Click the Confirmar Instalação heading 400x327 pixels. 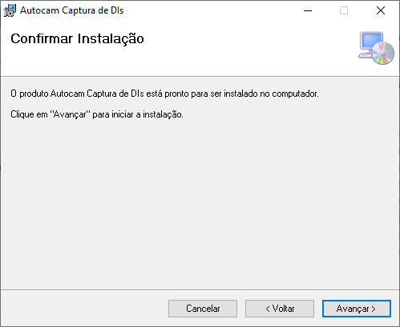pyautogui.click(x=77, y=38)
